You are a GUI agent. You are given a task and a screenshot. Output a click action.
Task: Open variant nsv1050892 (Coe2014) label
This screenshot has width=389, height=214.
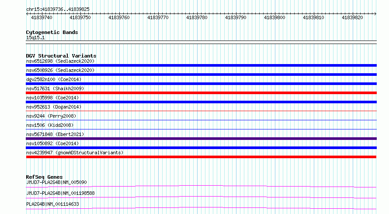coord(52,143)
